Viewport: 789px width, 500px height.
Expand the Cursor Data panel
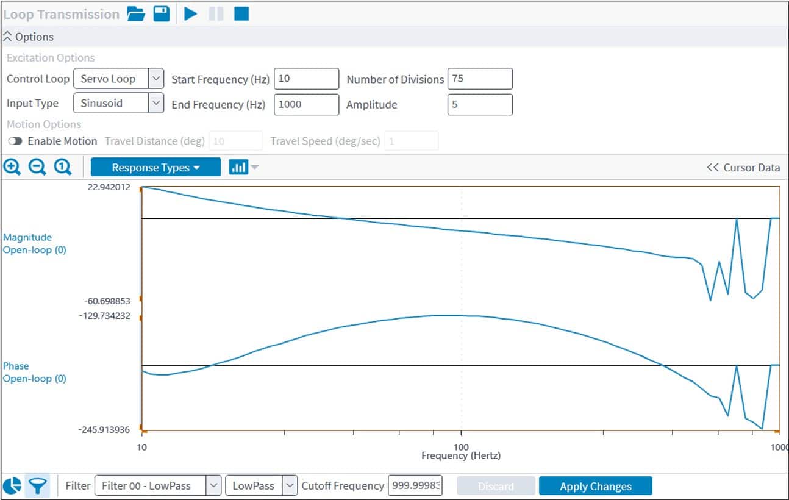click(743, 167)
